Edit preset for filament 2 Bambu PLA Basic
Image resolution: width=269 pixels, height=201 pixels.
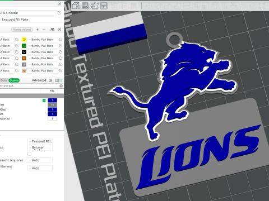click(x=61, y=40)
